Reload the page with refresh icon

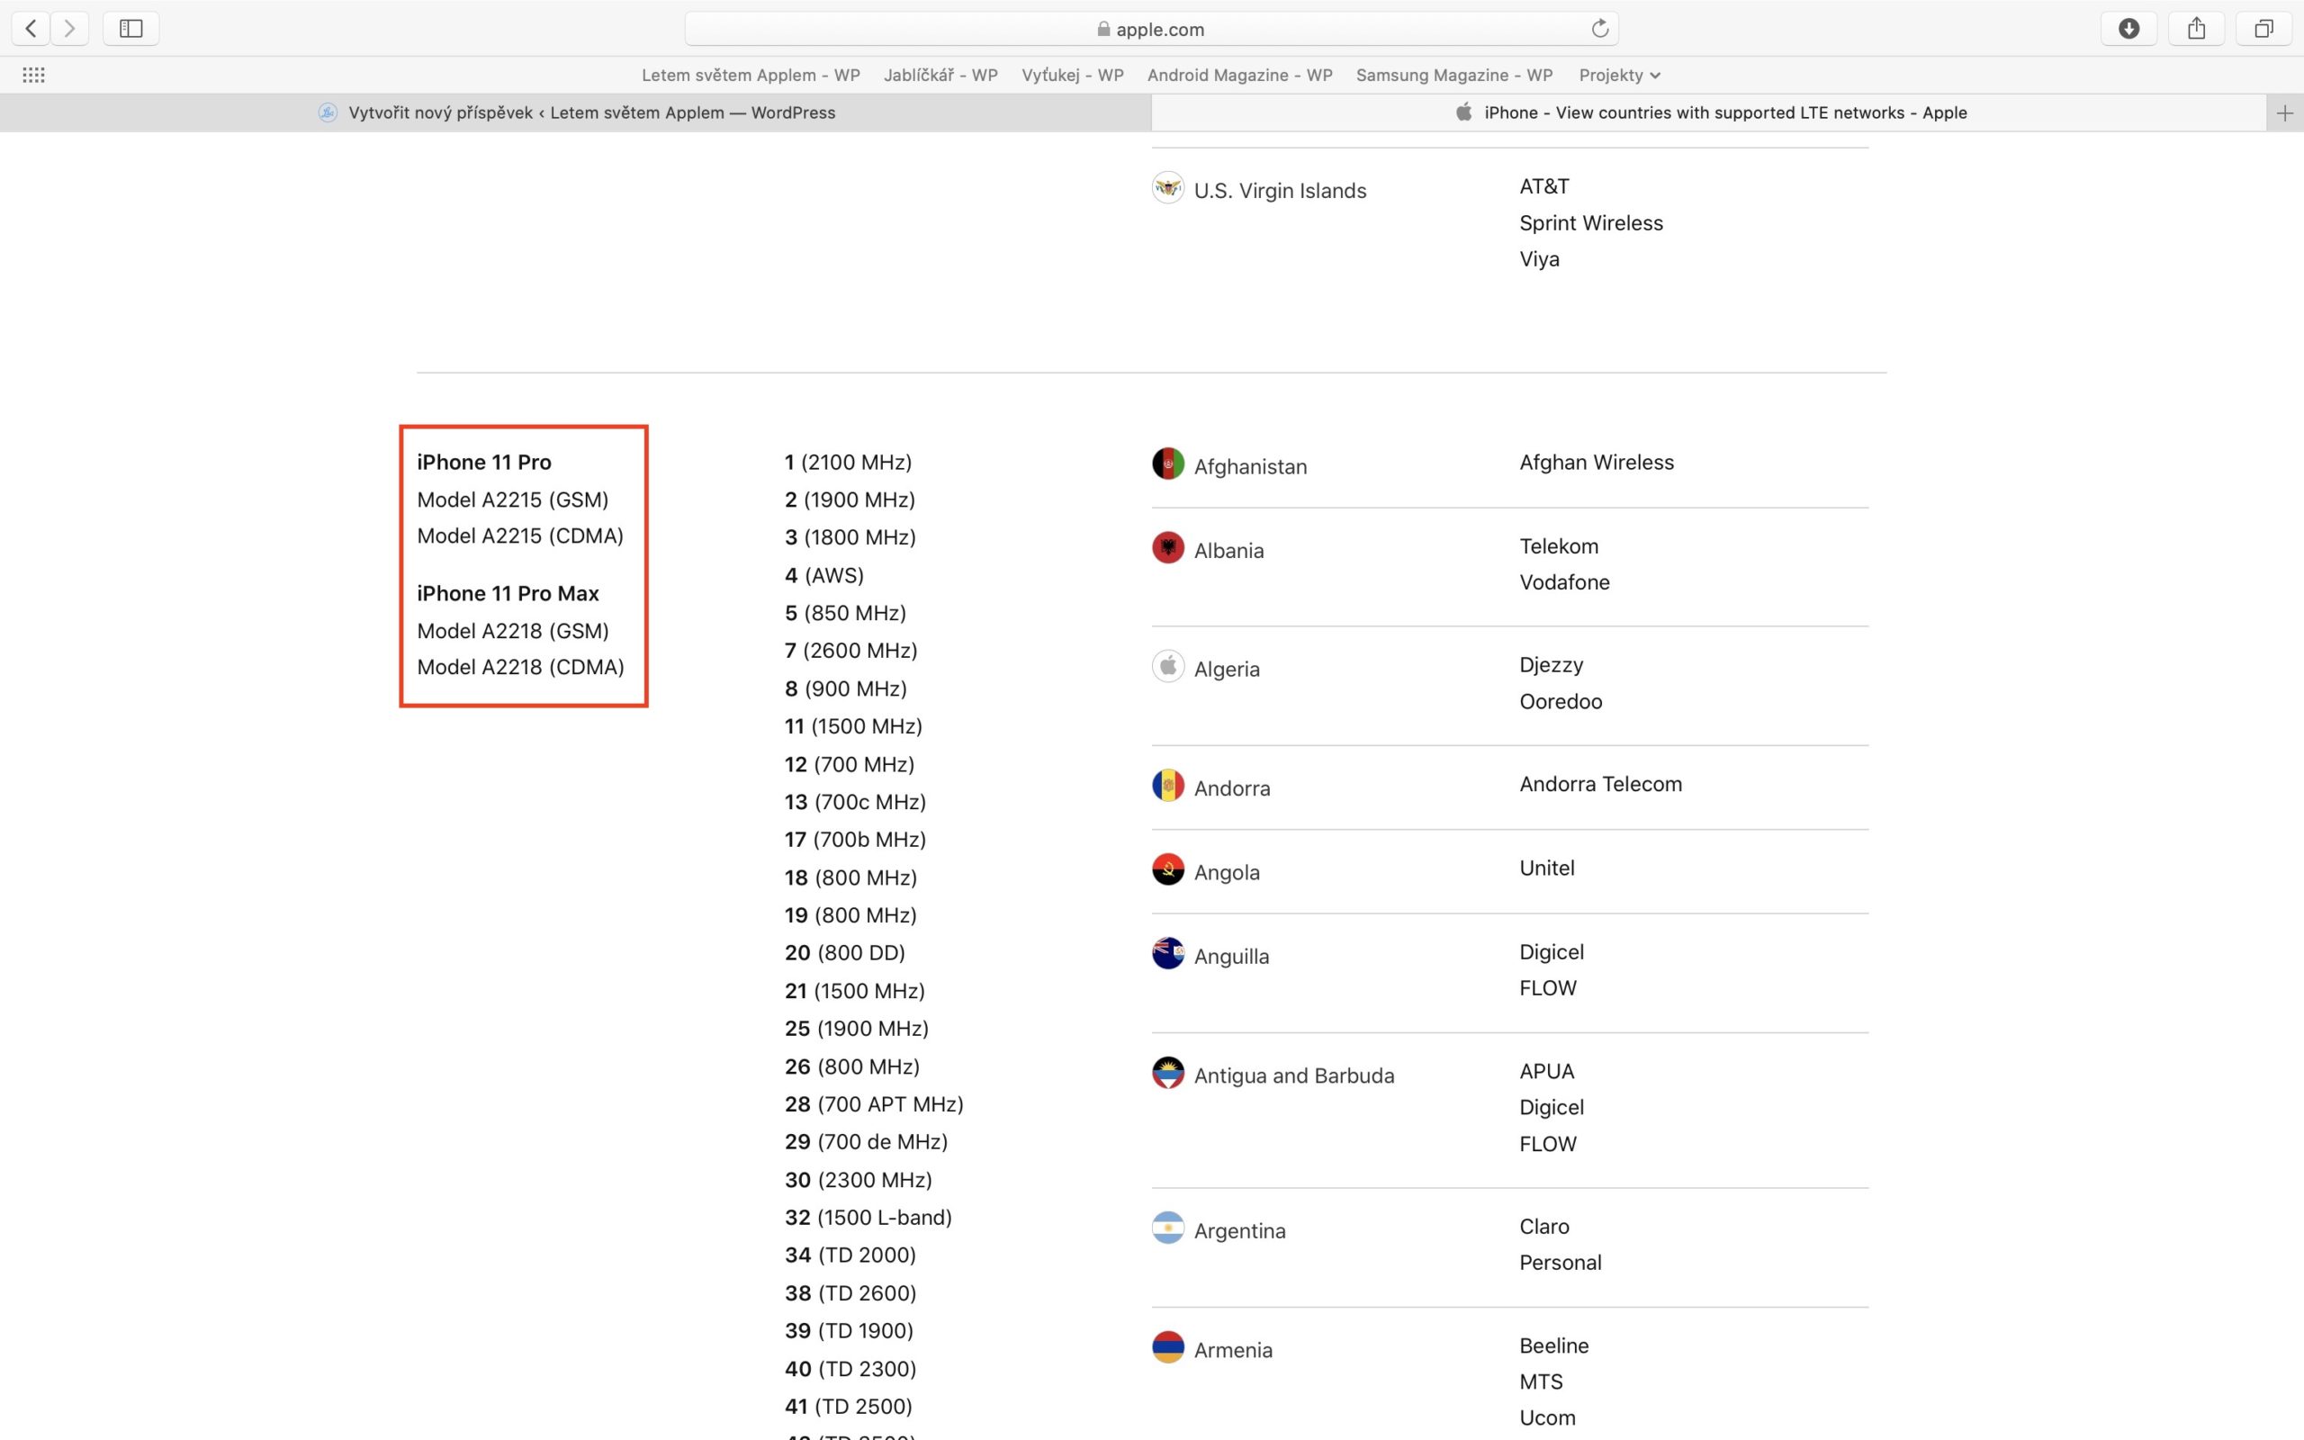coord(1599,29)
